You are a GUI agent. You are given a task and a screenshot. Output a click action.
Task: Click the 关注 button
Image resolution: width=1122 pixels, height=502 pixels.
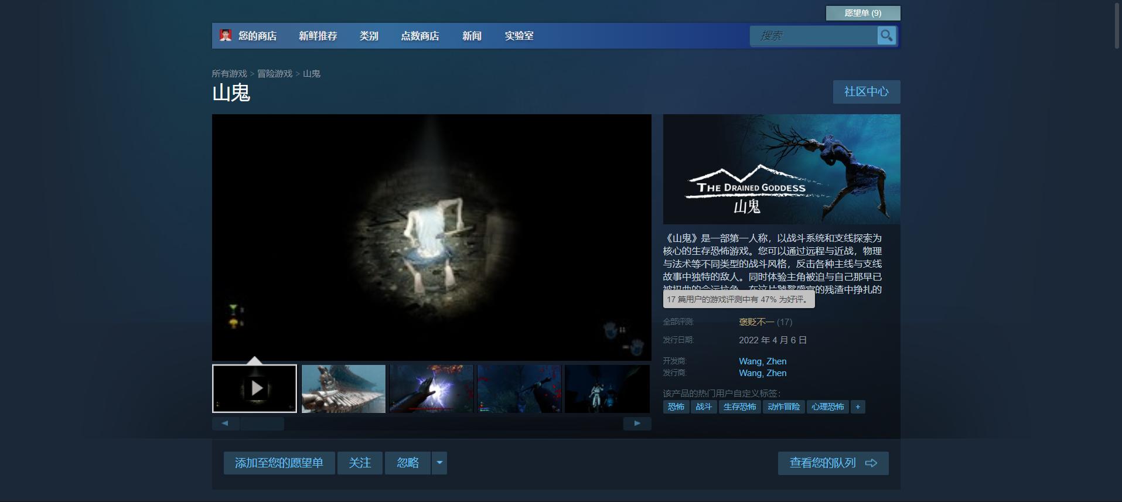[360, 463]
